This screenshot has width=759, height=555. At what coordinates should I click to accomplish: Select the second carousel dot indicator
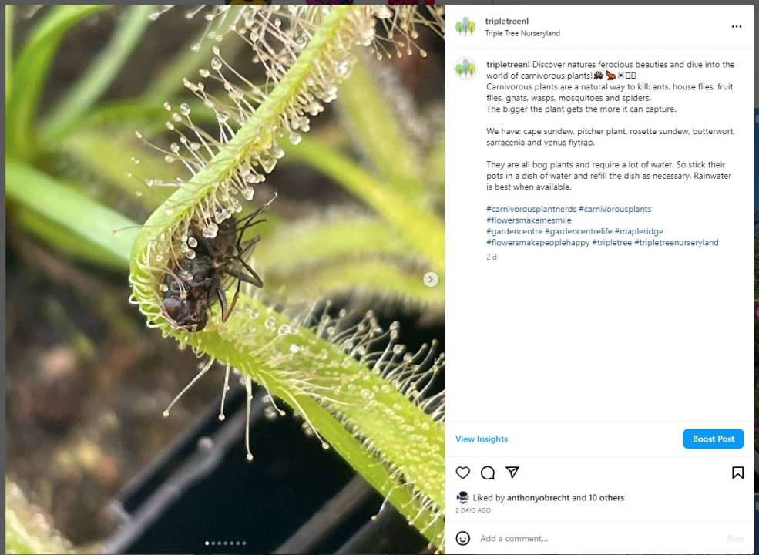213,543
